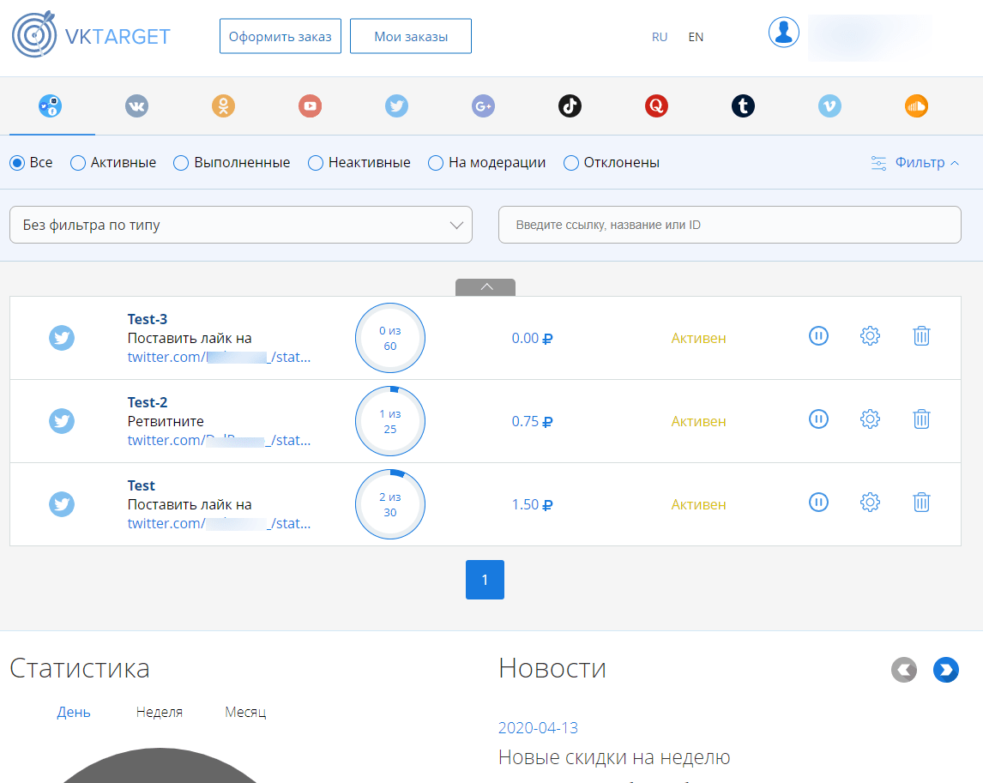The width and height of the screenshot is (983, 783).
Task: Delete the order priced 1.50
Action: click(921, 503)
